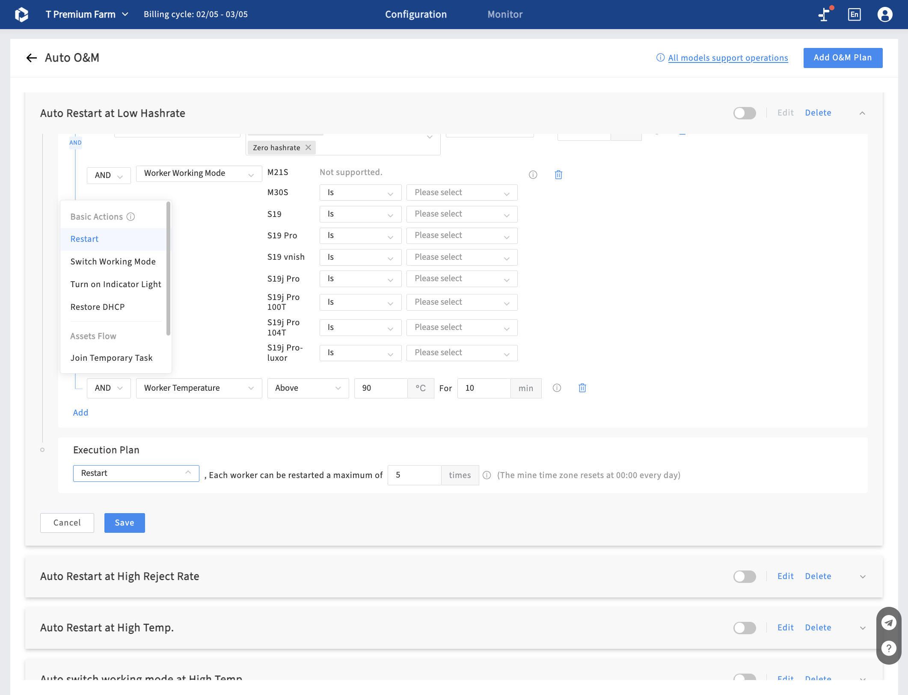The image size is (908, 695).
Task: Go back using the Auto O&M arrow
Action: 32,58
